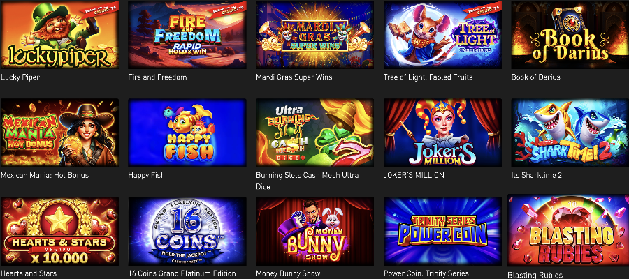Viewport: 629px width, 279px height.
Task: Select the Happy Fish game image
Action: coord(187,133)
